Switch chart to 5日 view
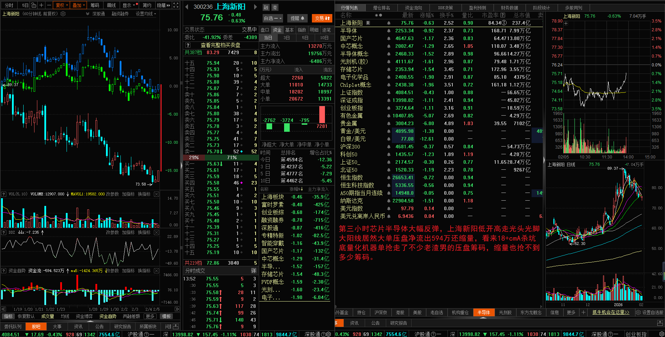 click(25, 5)
